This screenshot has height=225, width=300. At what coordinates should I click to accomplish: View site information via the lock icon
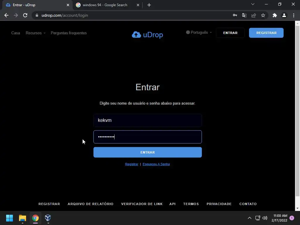[x=37, y=15]
